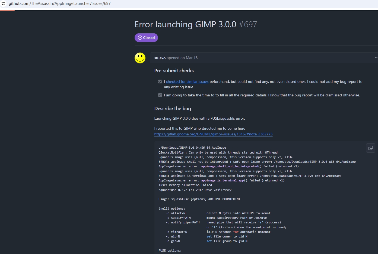This screenshot has width=378, height=254.
Task: Follow the 'checked for similar issues' link
Action: (x=187, y=82)
